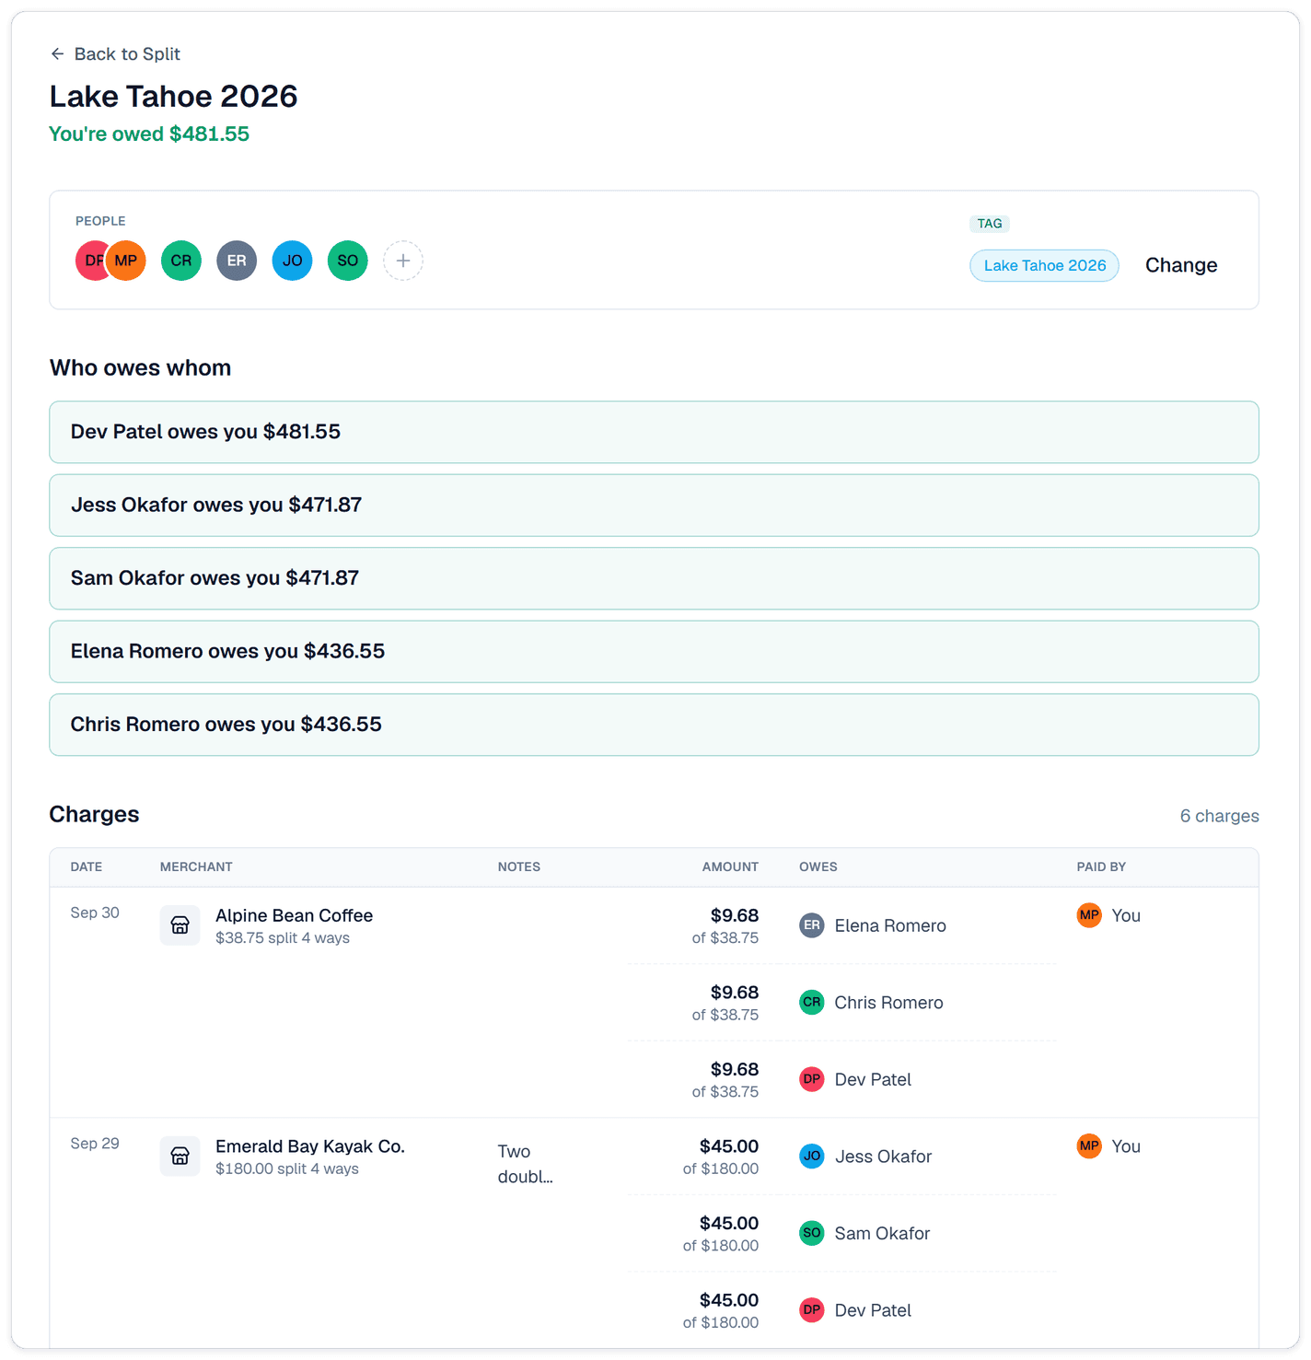The width and height of the screenshot is (1311, 1360).
Task: Click the $45.00 amount for Jess Okafor
Action: click(729, 1146)
